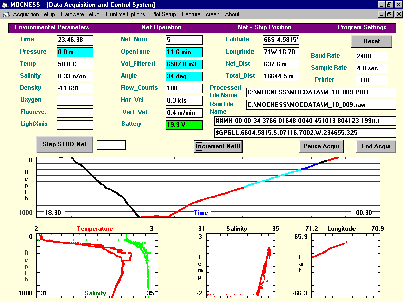Click the Hor_Vel field showing 0.3 kts
Viewport: 403px width, 302px height.
tap(184, 100)
